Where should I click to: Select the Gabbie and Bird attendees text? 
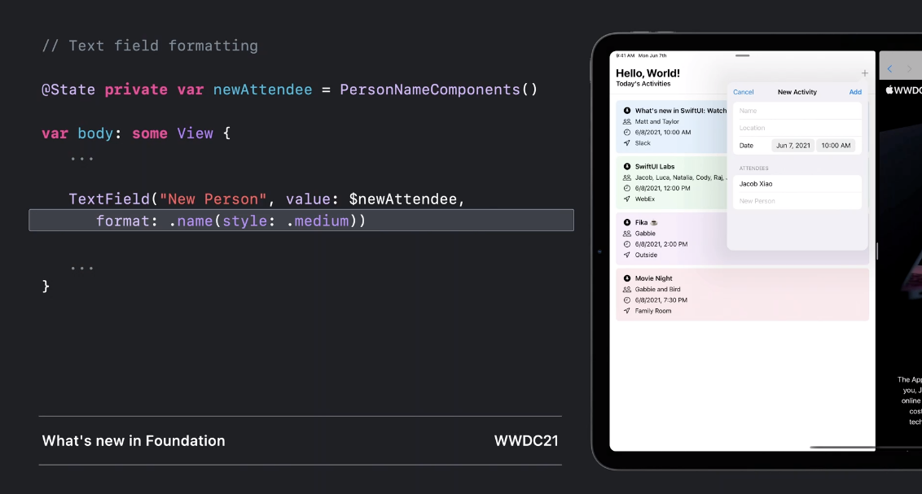pyautogui.click(x=657, y=289)
